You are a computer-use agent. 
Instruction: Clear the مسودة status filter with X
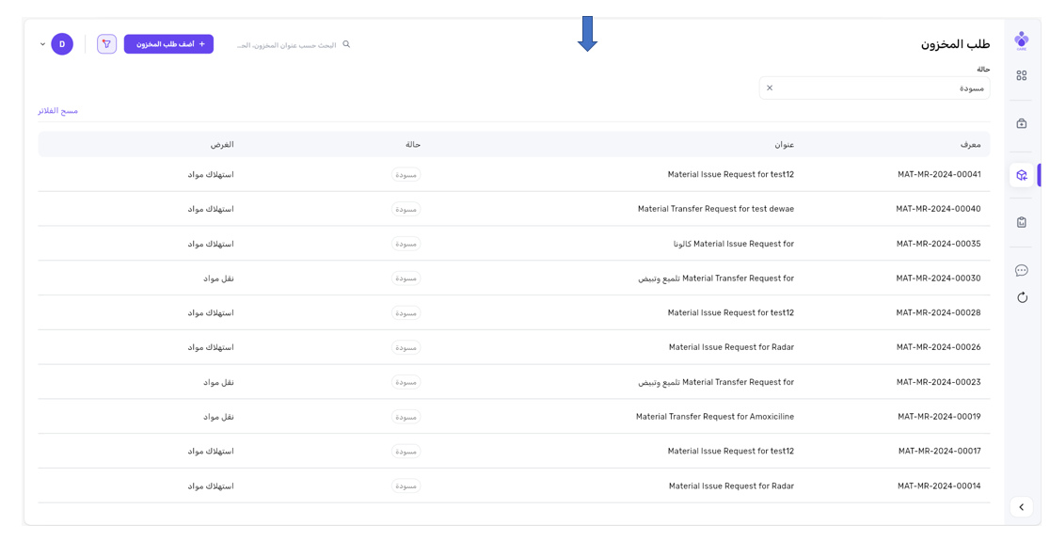(770, 88)
